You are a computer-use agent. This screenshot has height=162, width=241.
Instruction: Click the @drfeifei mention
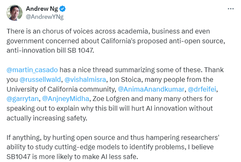click(x=202, y=89)
